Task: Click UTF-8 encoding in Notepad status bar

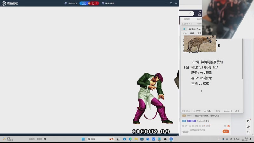Action: [x=237, y=111]
